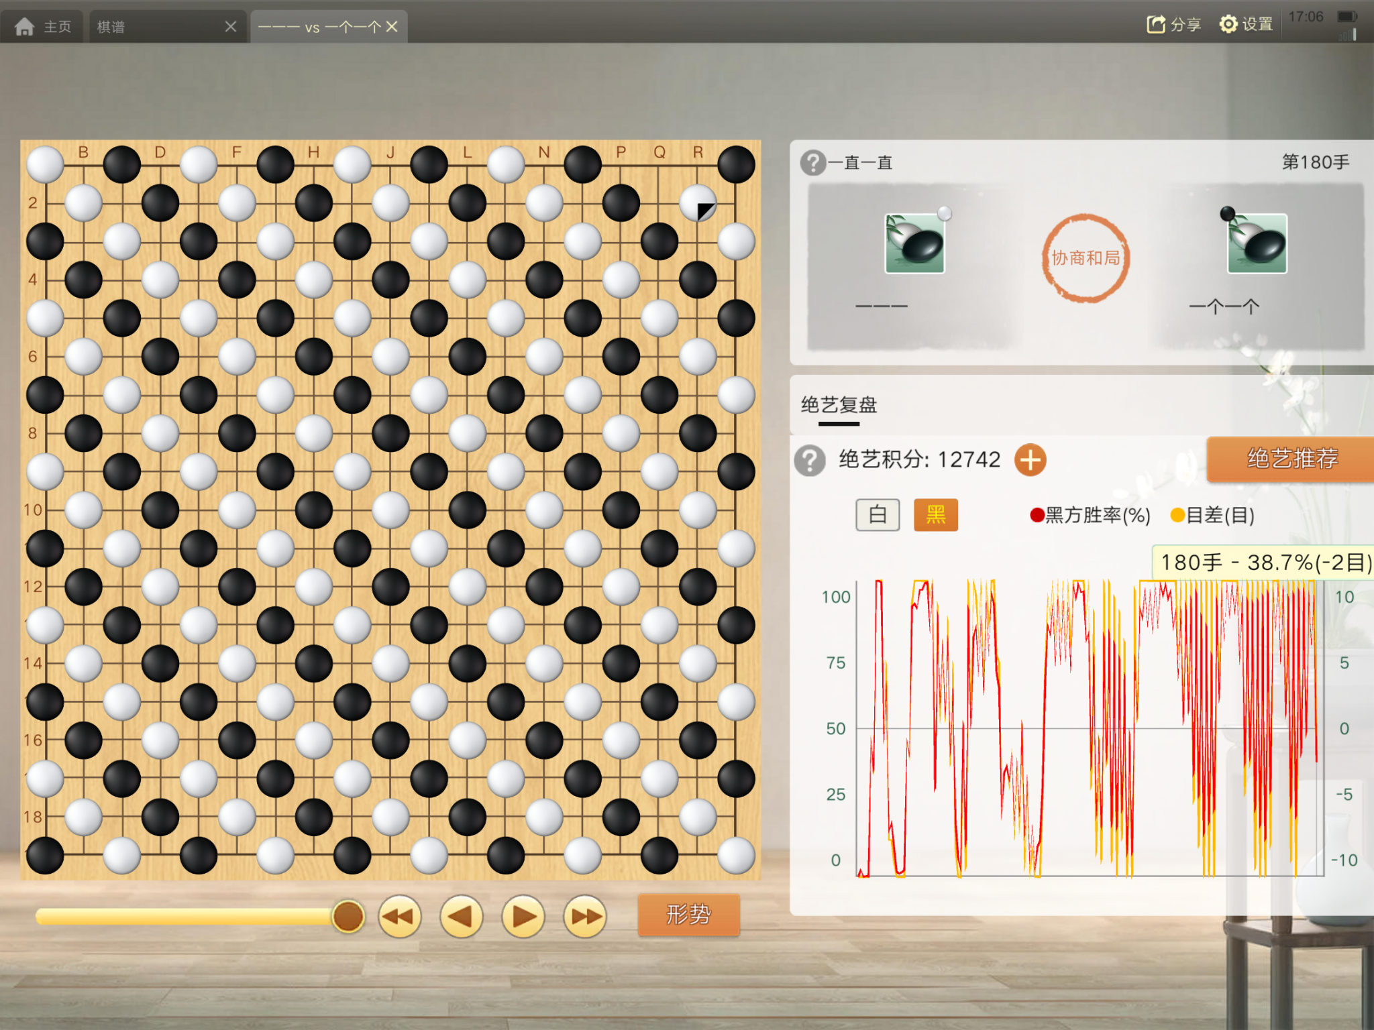Click the win-rate chart at the 50 line
The height and width of the screenshot is (1030, 1374).
[1090, 728]
